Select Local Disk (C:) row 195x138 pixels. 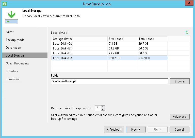(109, 43)
